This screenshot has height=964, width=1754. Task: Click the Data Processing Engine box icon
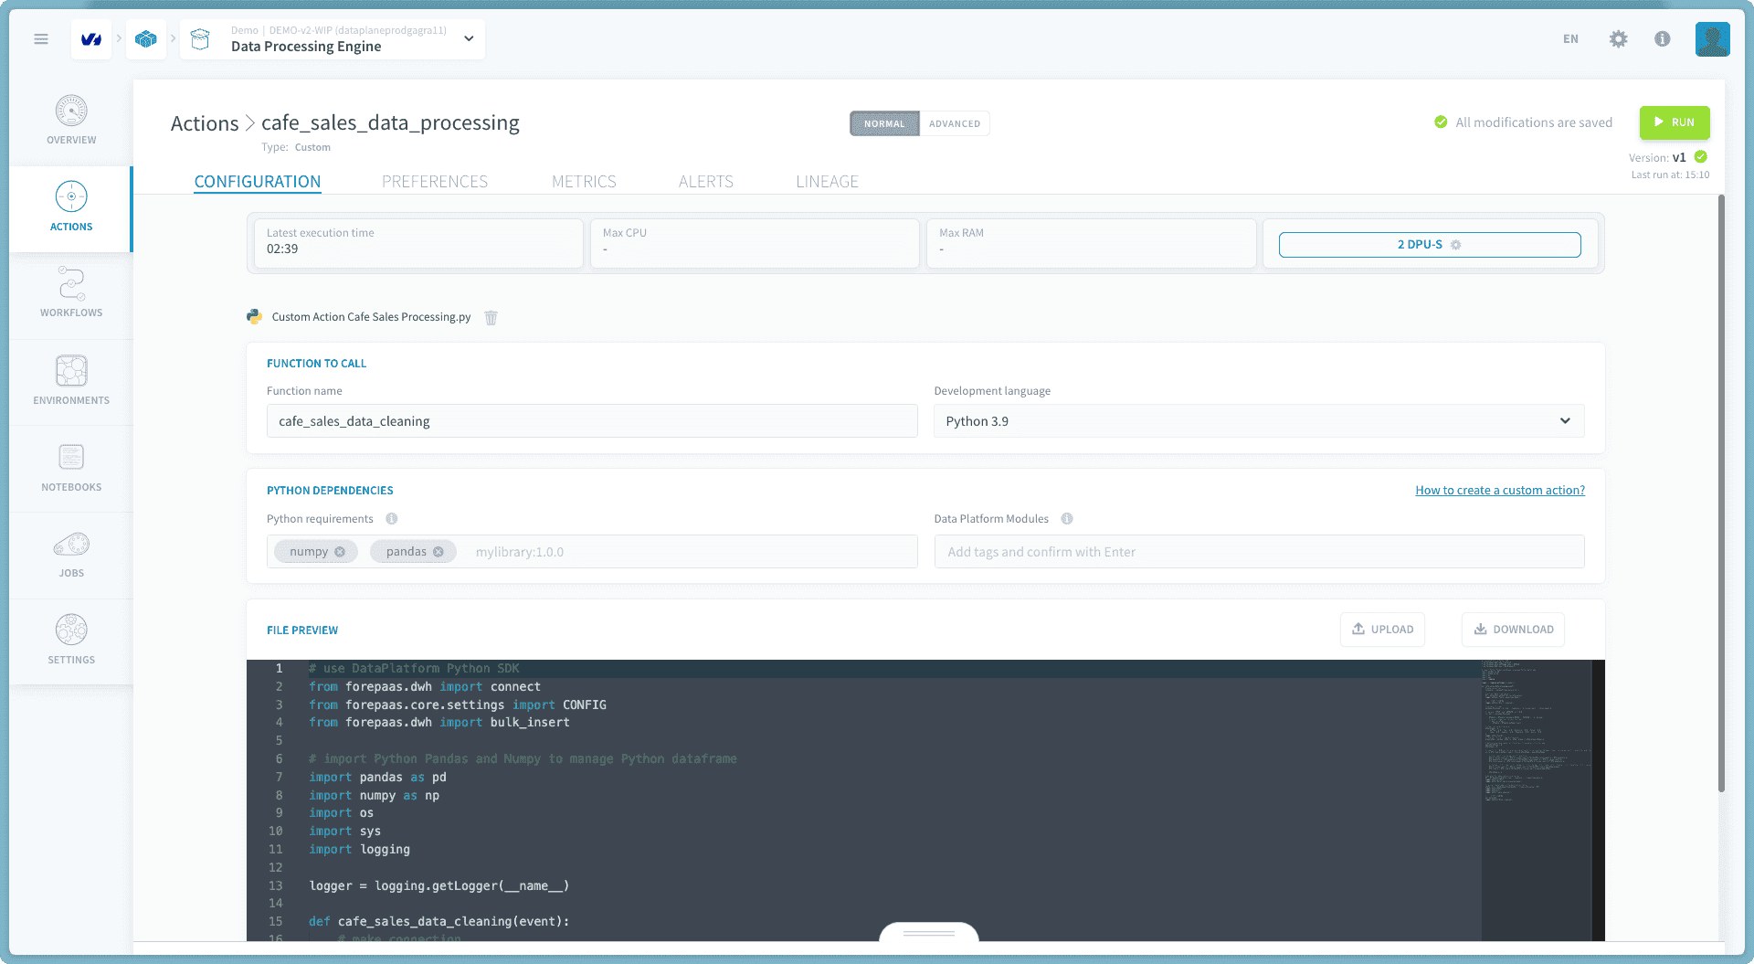(x=201, y=39)
